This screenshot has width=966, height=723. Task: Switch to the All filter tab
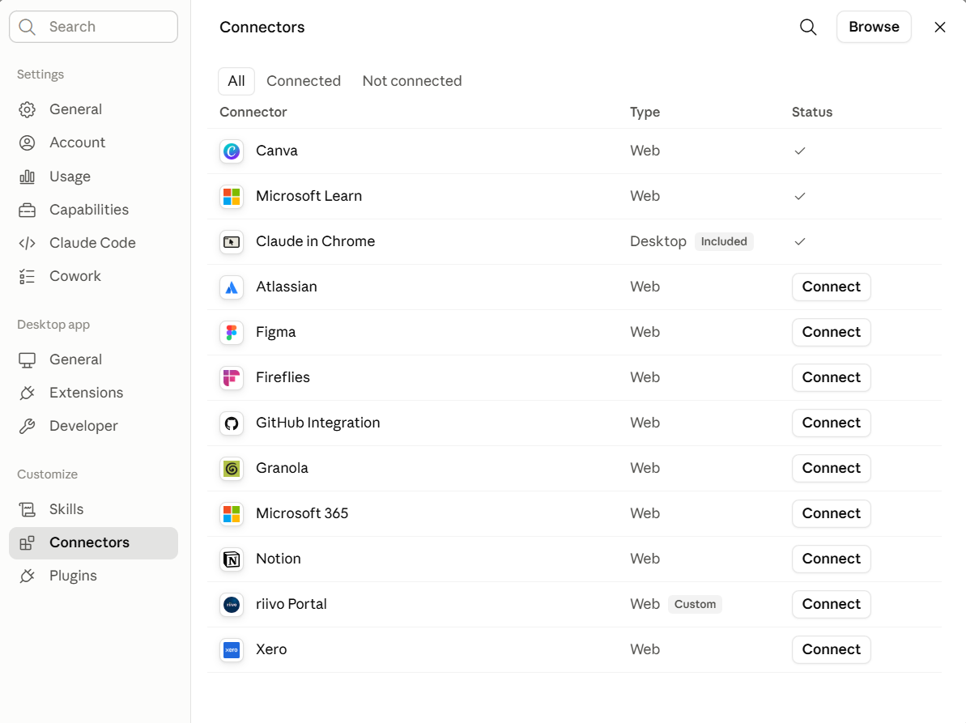point(236,81)
